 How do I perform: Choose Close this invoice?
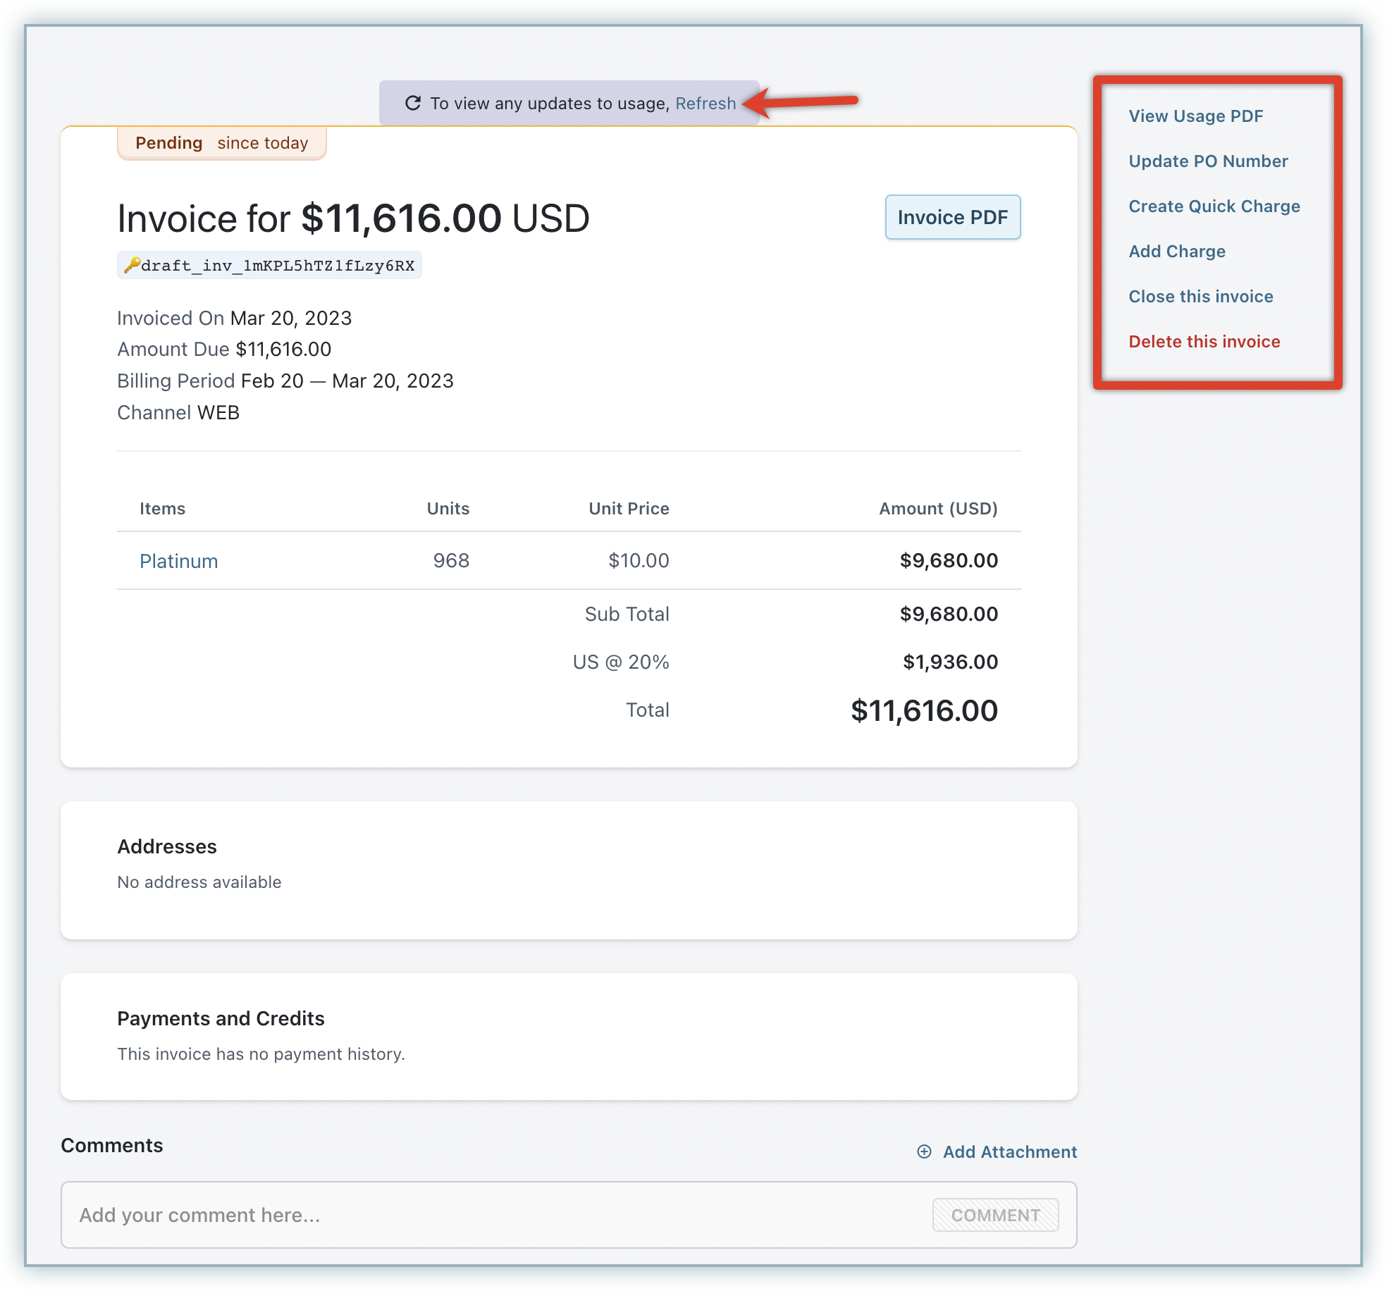tap(1200, 297)
